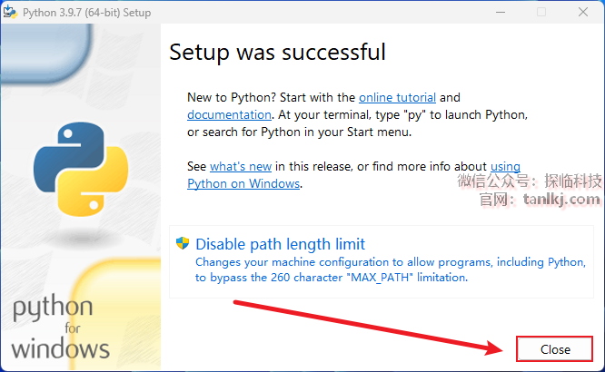Image resolution: width=605 pixels, height=372 pixels.
Task: Click the Python logo image
Action: (x=81, y=169)
